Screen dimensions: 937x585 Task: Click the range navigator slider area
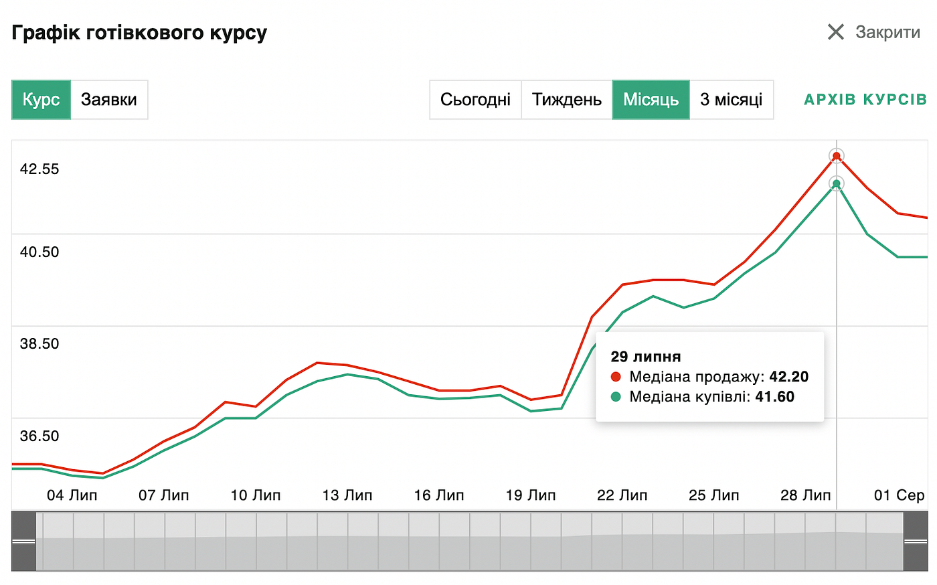coord(470,541)
